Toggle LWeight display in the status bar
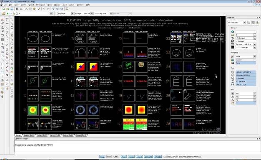Viewport: 261px width, 160px height. pos(148,157)
